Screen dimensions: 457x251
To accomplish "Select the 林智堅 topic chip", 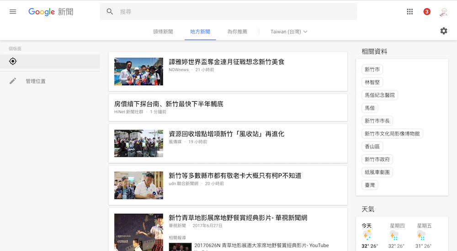I will tap(372, 83).
